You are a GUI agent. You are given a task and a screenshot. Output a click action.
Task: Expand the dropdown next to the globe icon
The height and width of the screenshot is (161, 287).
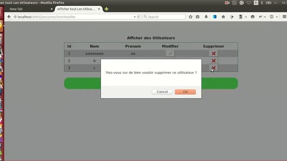pyautogui.click(x=277, y=17)
